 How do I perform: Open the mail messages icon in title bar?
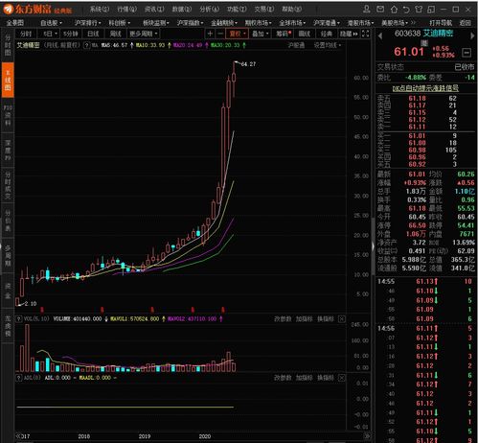point(380,9)
